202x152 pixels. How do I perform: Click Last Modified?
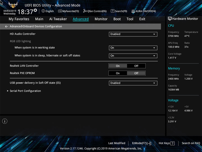tap(117, 143)
